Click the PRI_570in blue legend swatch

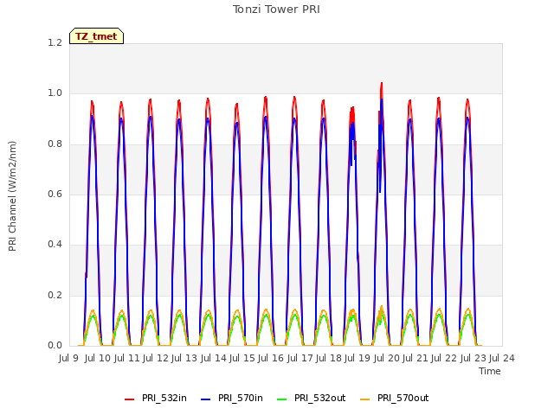pyautogui.click(x=205, y=399)
